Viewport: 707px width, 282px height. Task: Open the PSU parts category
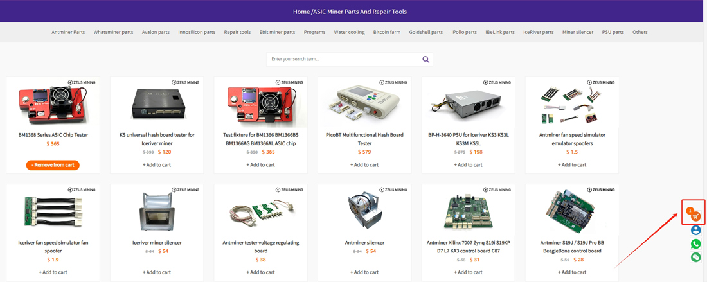[x=613, y=32]
